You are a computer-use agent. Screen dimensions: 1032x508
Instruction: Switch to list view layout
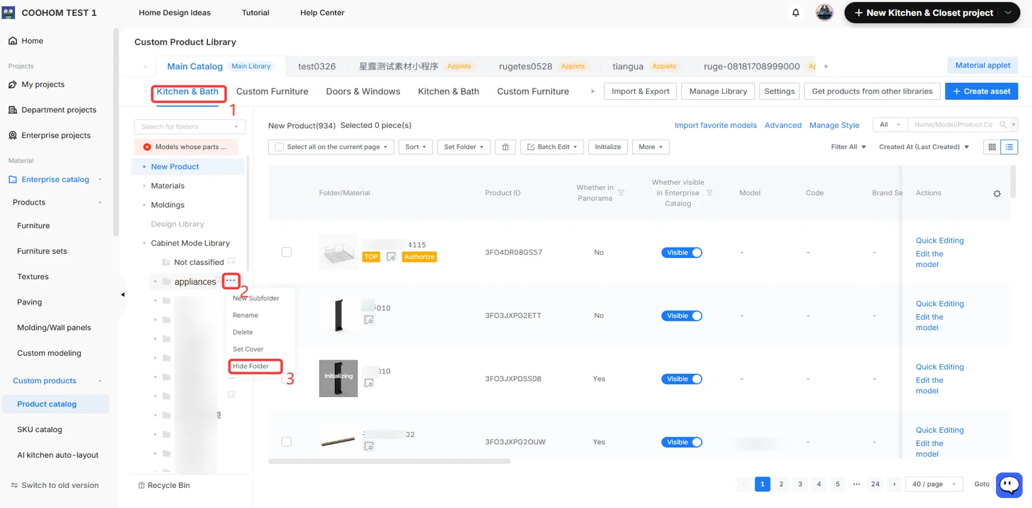[1009, 147]
